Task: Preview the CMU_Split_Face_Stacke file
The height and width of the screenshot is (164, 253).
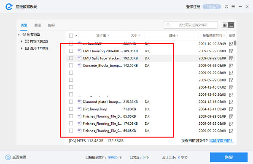Action: point(231,58)
